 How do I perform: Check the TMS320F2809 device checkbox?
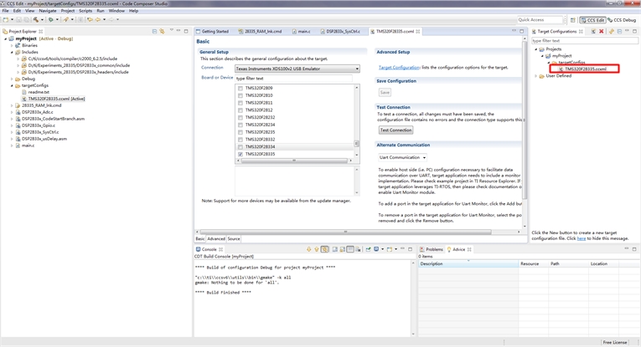[x=240, y=88]
